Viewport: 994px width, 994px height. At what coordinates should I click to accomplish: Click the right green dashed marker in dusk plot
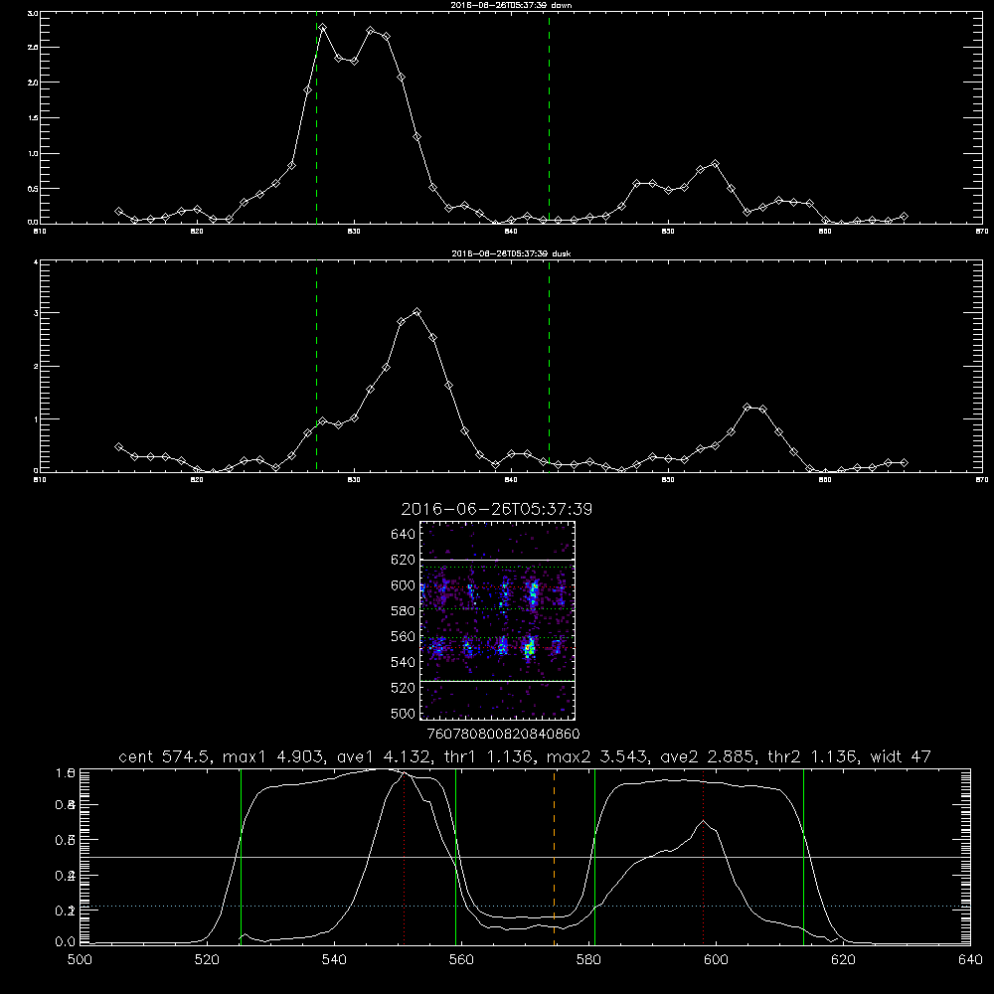pyautogui.click(x=549, y=367)
